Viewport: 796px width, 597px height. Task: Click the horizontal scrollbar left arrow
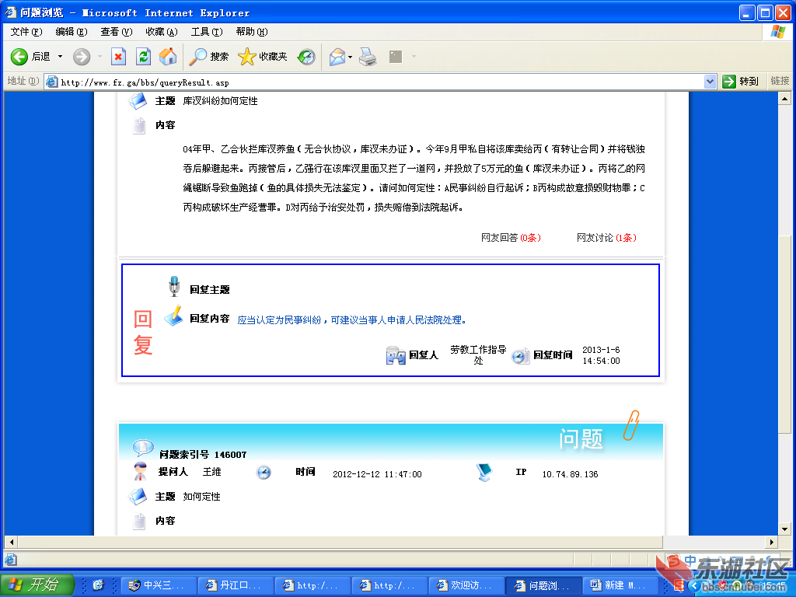pyautogui.click(x=11, y=542)
